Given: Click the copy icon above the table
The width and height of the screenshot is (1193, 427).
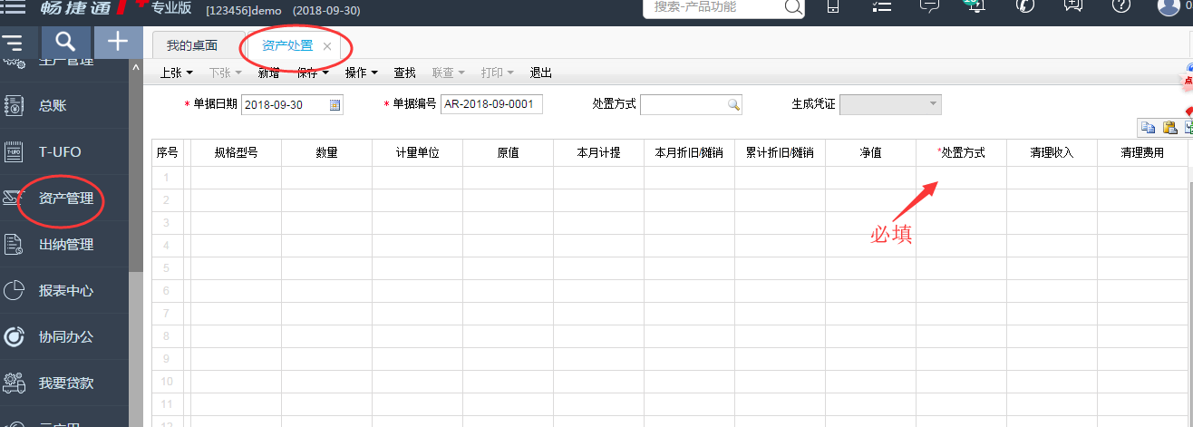Looking at the screenshot, I should point(1148,128).
